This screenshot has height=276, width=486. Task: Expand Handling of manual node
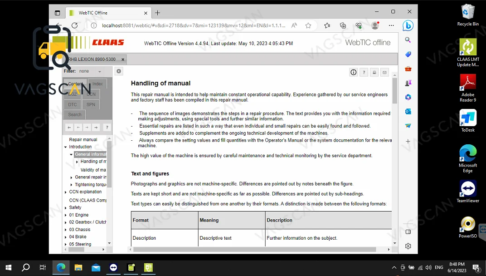pyautogui.click(x=77, y=162)
